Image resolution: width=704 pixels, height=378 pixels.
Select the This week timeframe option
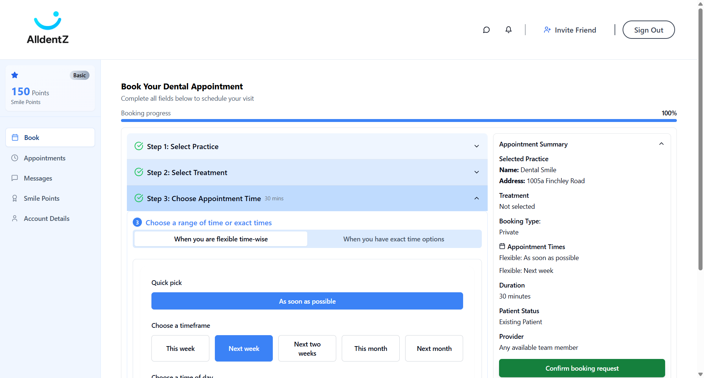coord(180,348)
